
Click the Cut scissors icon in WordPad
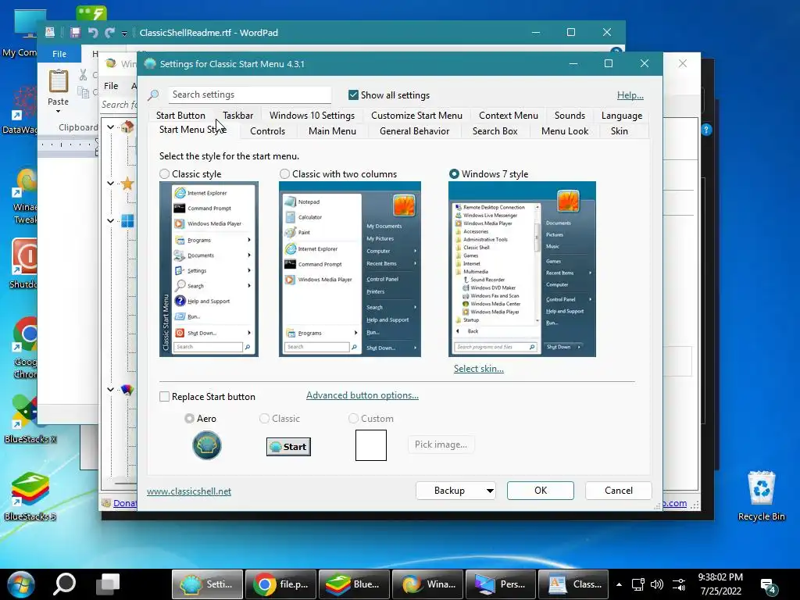coord(83,74)
